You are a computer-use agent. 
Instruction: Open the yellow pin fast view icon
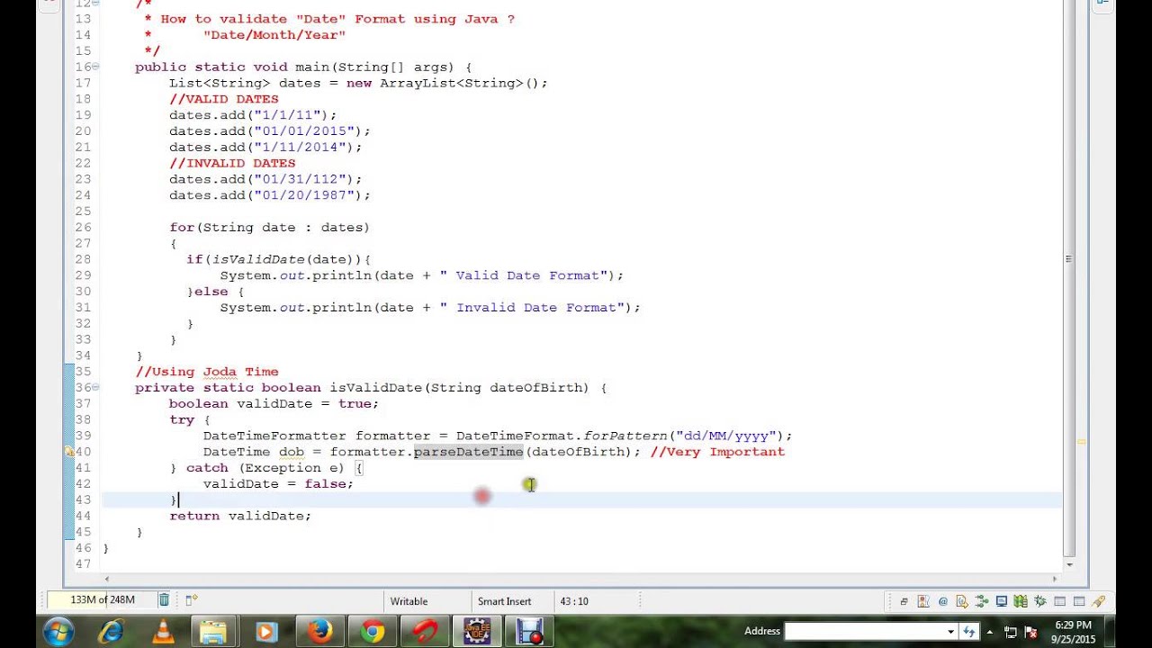pyautogui.click(x=1098, y=601)
